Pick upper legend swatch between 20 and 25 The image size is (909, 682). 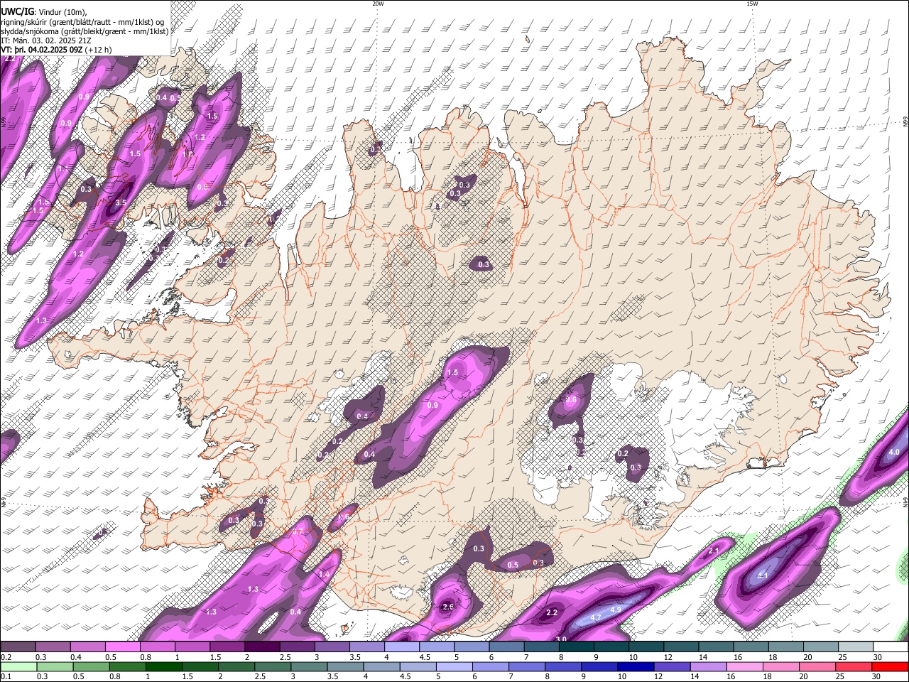coord(821,646)
